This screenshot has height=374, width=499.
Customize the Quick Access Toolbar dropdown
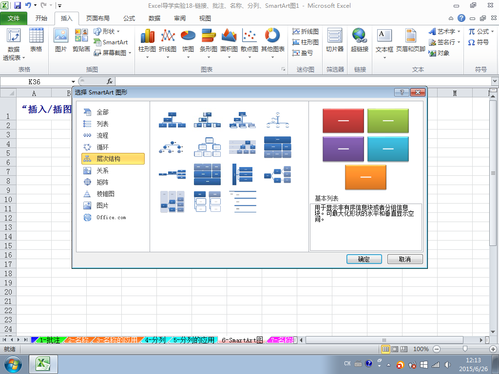click(59, 5)
